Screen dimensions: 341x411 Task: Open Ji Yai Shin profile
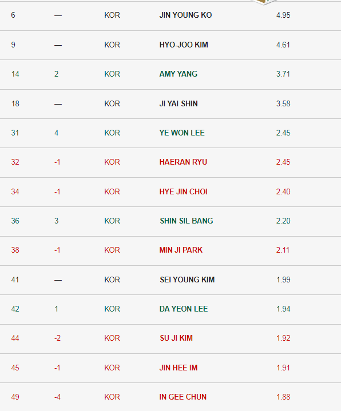(x=179, y=104)
